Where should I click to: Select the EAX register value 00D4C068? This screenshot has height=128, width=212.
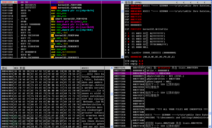pyautogui.click(x=136, y=6)
